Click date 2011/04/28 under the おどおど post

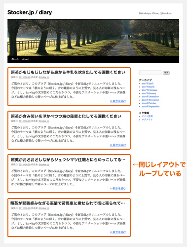click(25, 165)
